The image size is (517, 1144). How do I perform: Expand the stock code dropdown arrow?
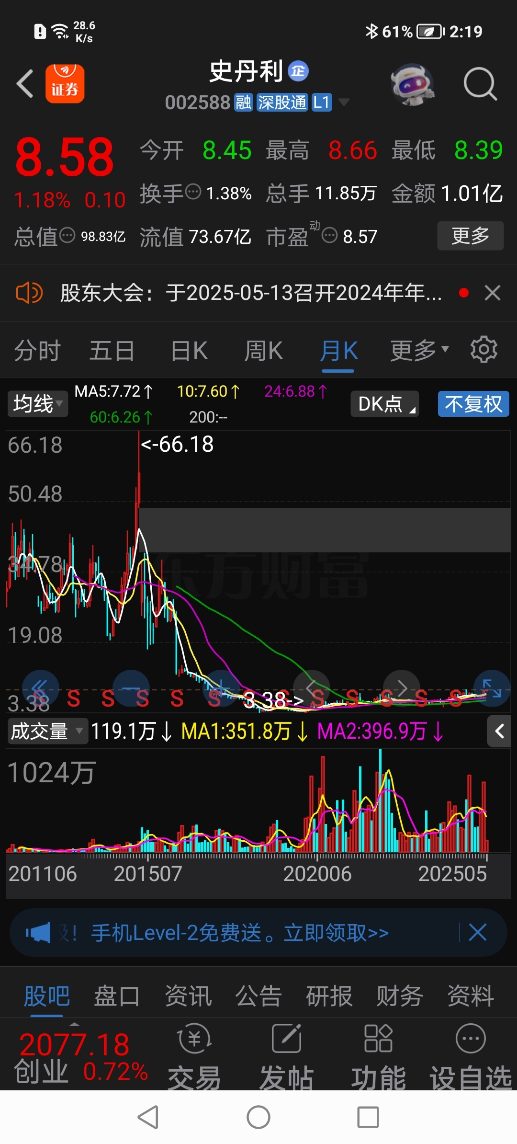click(344, 102)
